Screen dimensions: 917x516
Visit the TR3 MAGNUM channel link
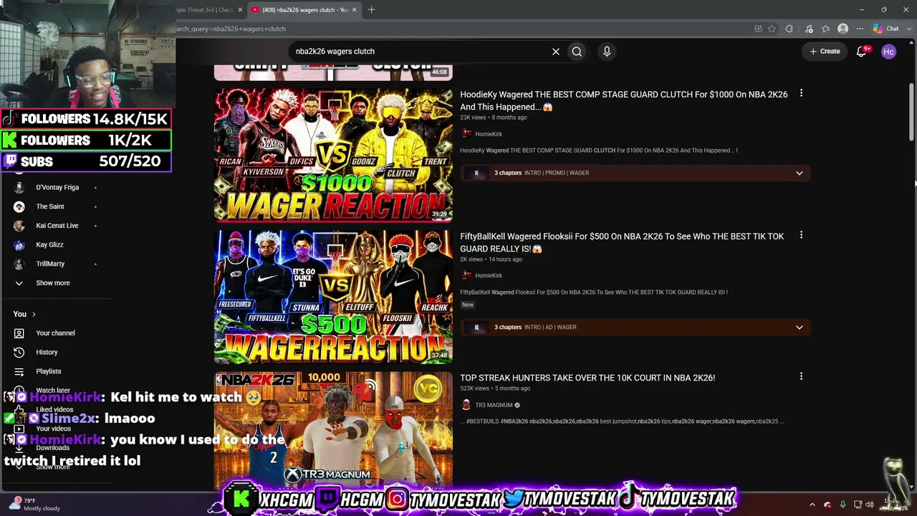pos(494,405)
